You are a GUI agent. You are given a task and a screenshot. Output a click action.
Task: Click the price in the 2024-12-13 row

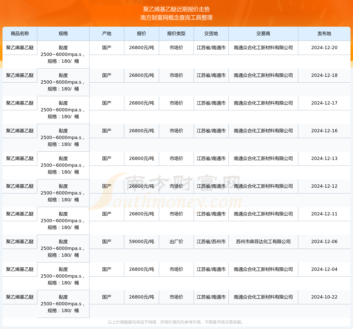click(x=141, y=158)
